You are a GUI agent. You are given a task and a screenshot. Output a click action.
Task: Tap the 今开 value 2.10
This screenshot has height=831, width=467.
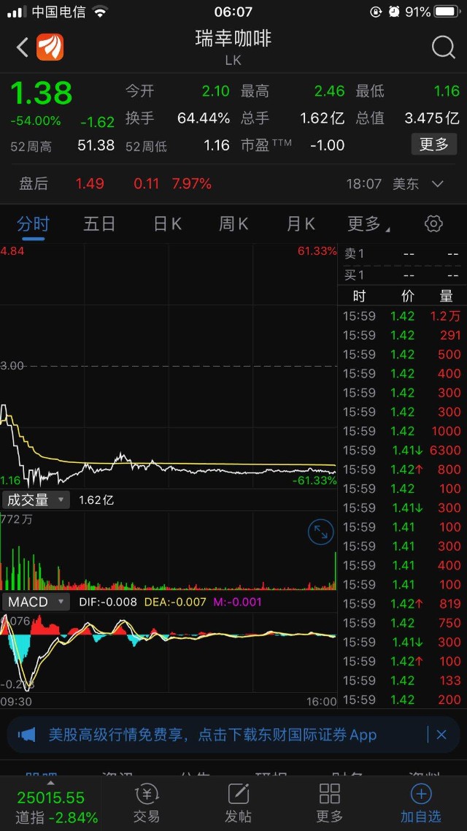click(x=215, y=91)
